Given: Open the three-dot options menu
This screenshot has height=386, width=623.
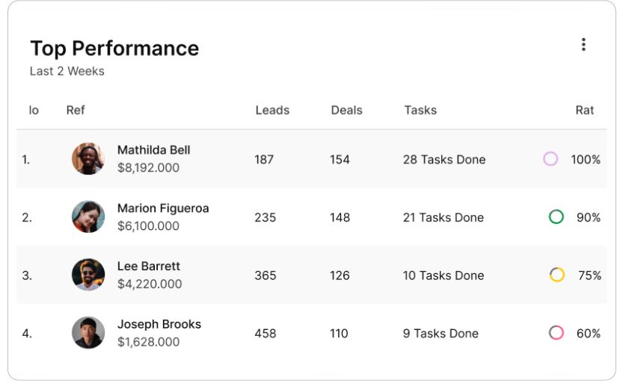Looking at the screenshot, I should pos(583,45).
